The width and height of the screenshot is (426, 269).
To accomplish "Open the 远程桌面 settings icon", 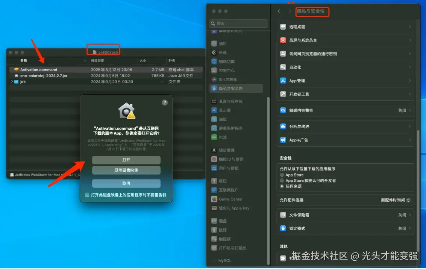I will (x=283, y=26).
